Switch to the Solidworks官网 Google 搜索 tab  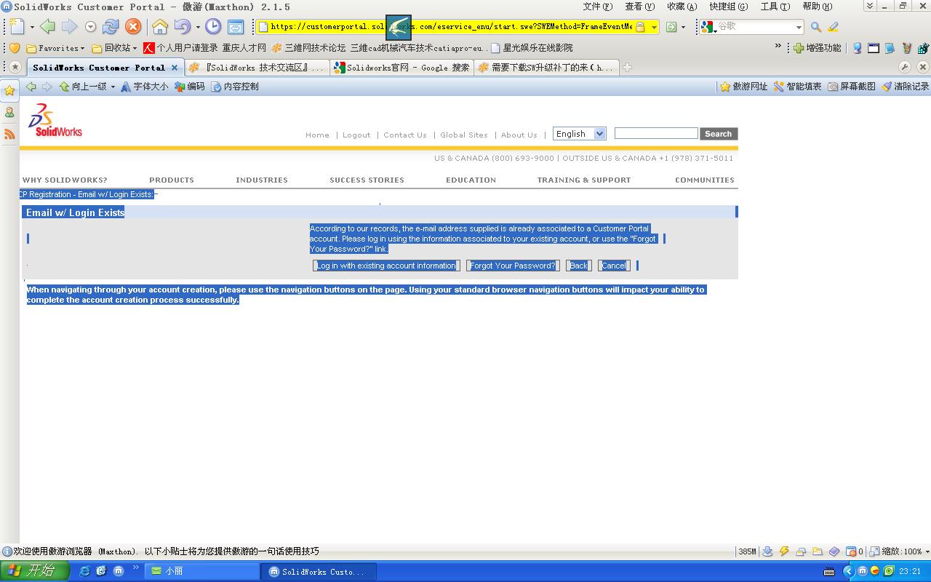[401, 68]
